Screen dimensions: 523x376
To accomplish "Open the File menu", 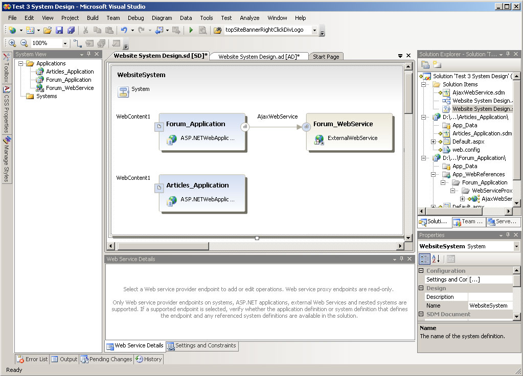I will click(12, 18).
